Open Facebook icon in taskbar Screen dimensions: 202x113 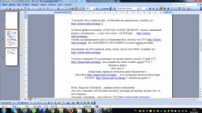pos(43,110)
